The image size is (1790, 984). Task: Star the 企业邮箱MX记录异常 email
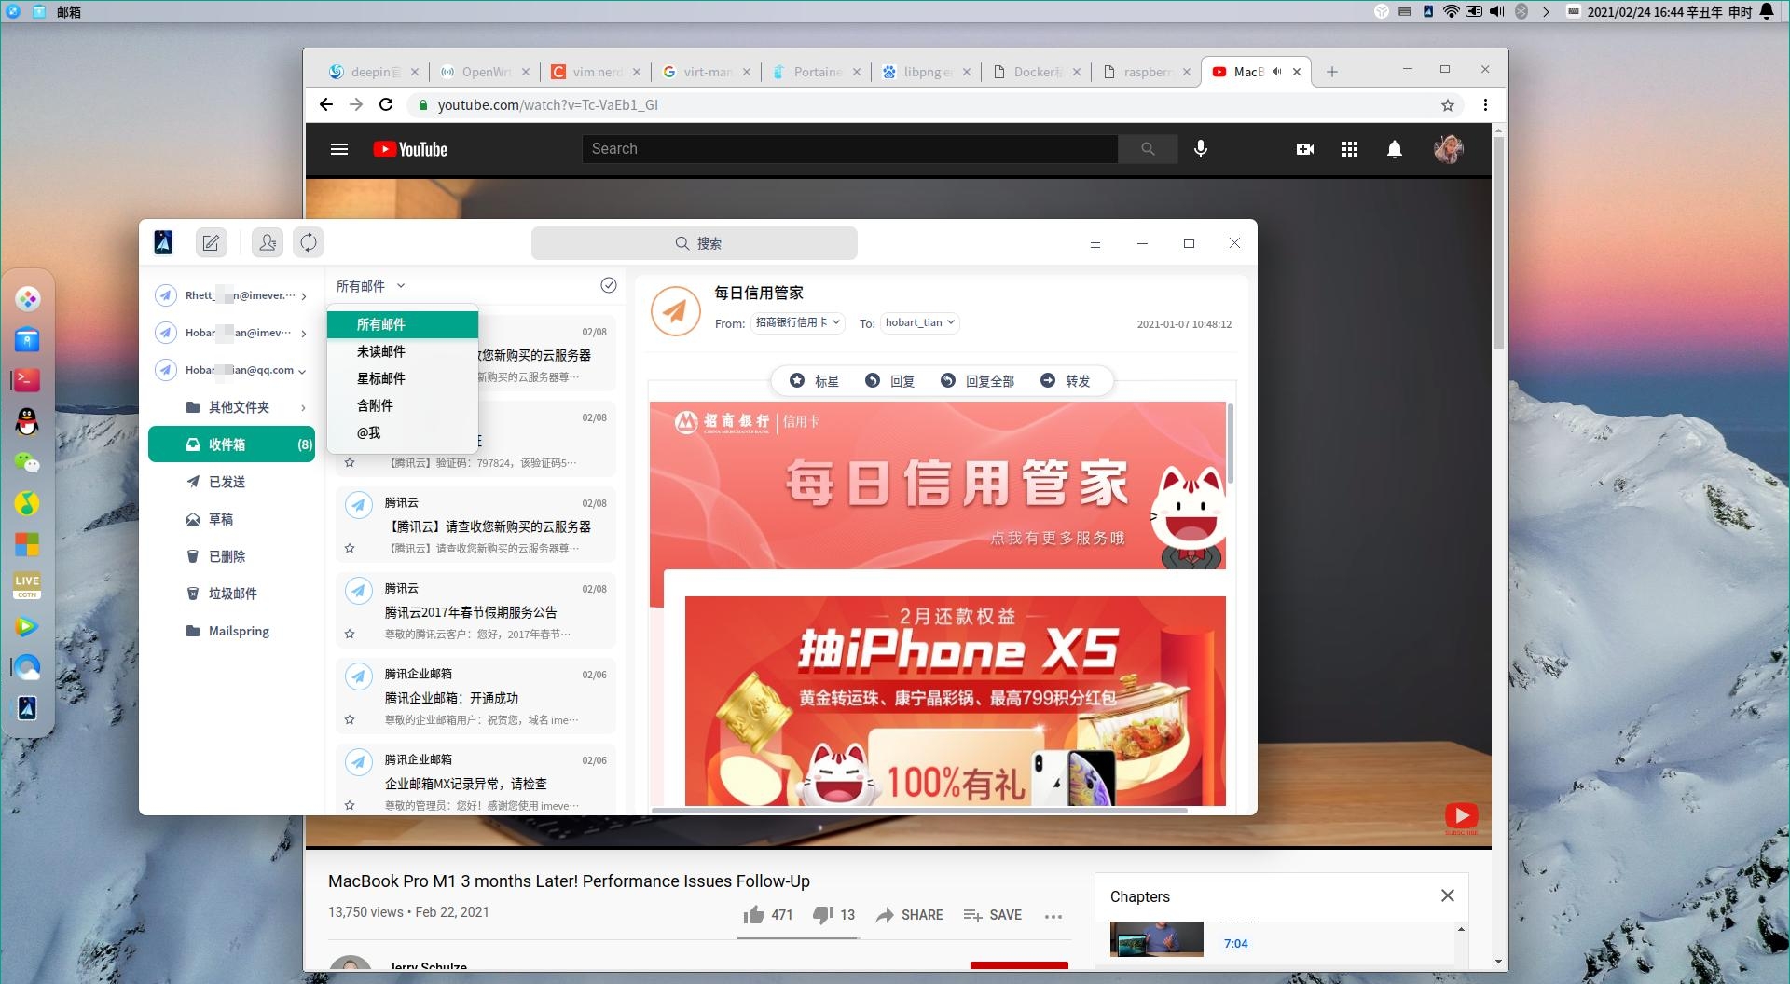(350, 805)
